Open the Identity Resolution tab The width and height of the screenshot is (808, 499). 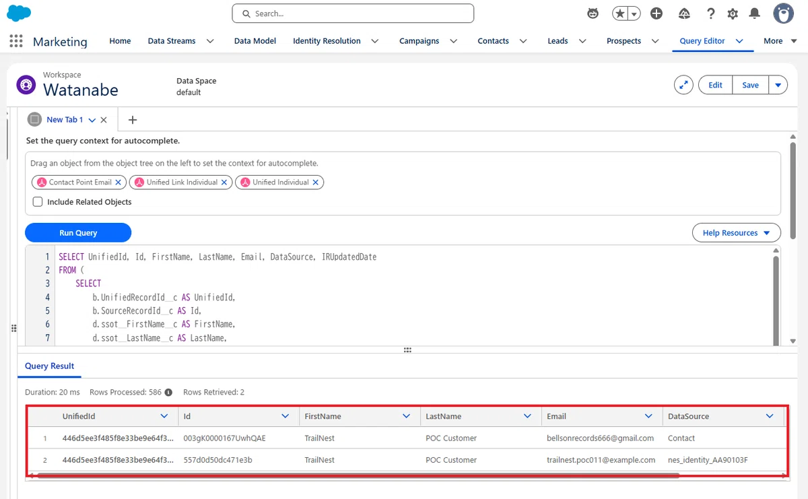click(x=327, y=41)
